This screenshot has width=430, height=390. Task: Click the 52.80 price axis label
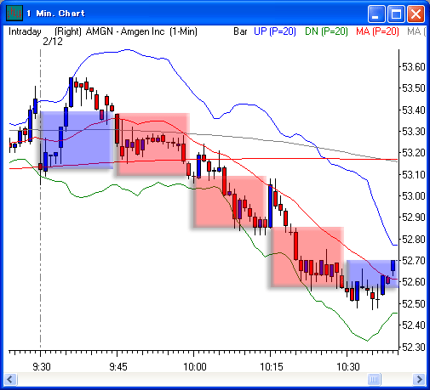(x=414, y=239)
